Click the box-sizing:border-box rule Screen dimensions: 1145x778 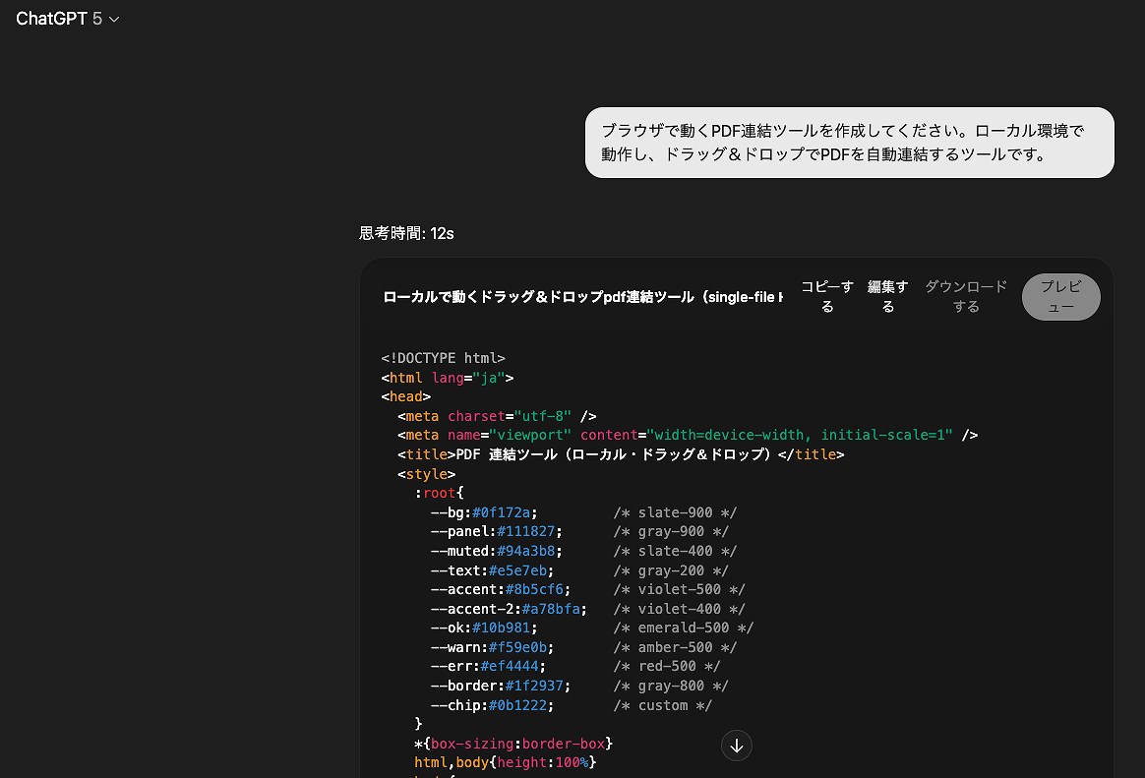[521, 743]
